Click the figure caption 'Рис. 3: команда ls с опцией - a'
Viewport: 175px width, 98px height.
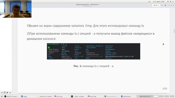(94, 66)
